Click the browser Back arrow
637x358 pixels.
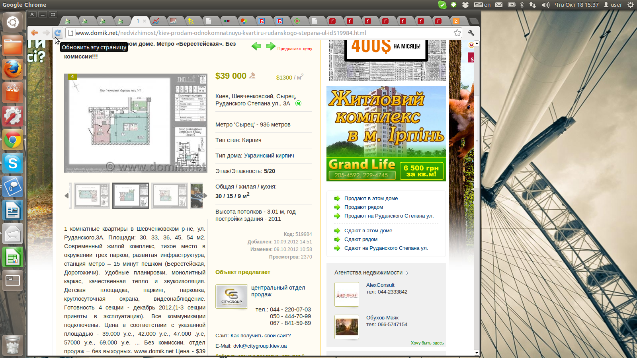click(35, 33)
